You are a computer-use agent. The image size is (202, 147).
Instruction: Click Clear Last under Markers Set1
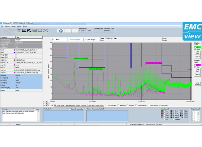click(x=197, y=53)
